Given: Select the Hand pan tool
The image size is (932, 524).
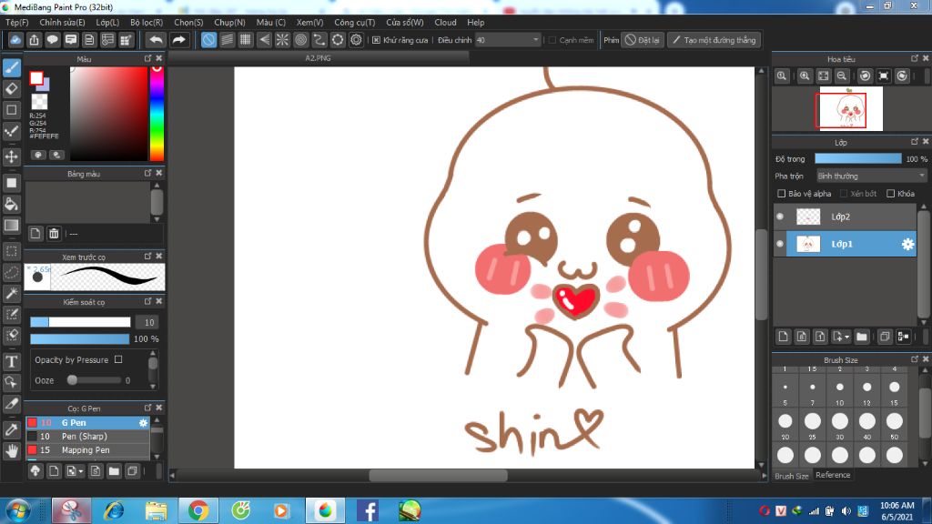Looking at the screenshot, I should tap(12, 451).
